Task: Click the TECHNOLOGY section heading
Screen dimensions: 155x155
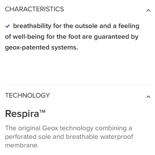Action: tap(27, 95)
